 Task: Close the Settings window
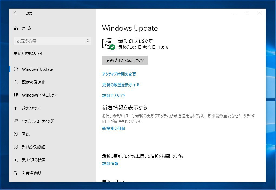(x=260, y=13)
